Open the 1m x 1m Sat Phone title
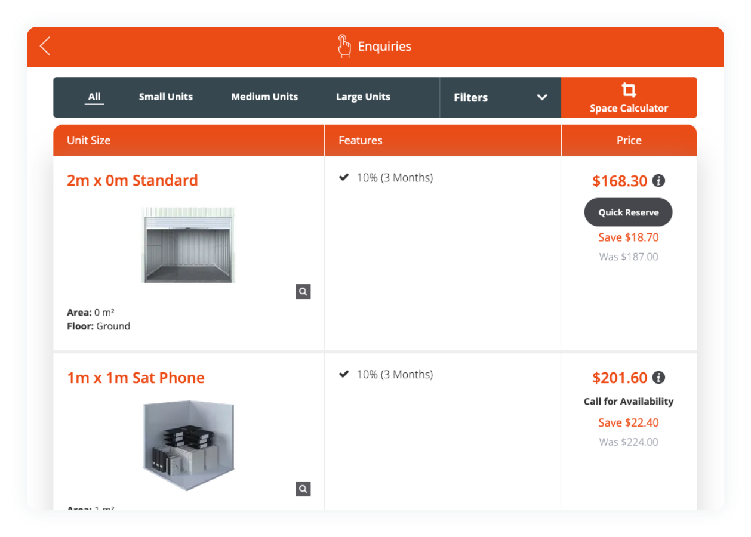Screen dimensions: 751x537 (136, 378)
